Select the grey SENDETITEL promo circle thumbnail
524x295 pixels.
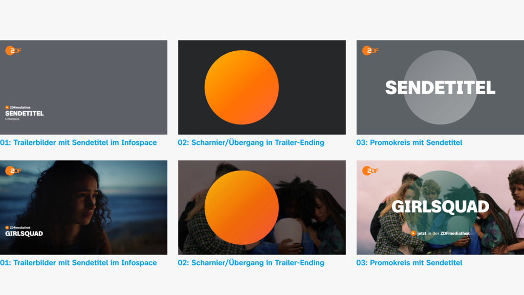(x=440, y=87)
